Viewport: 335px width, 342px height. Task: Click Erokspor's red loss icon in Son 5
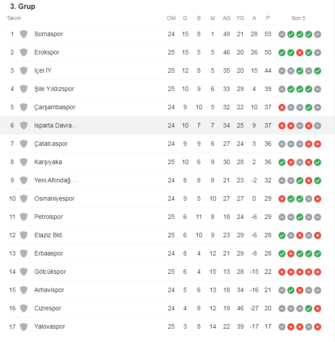click(300, 53)
